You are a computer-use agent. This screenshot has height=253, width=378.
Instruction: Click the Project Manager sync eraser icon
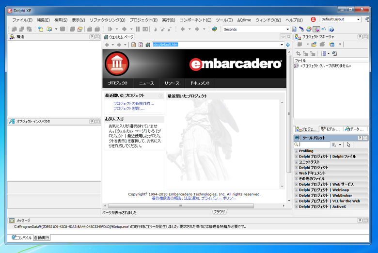click(334, 53)
